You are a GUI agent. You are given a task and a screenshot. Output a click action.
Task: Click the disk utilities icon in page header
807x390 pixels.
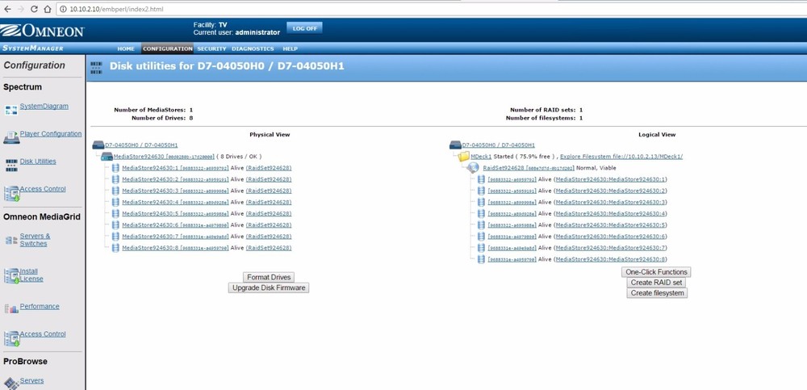[x=96, y=68]
